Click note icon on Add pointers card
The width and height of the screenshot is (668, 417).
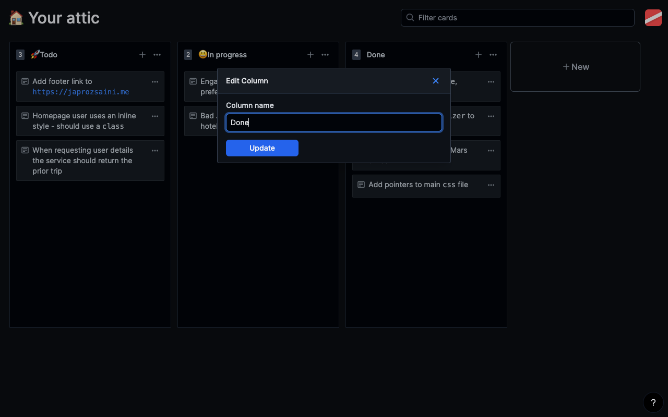(x=361, y=185)
